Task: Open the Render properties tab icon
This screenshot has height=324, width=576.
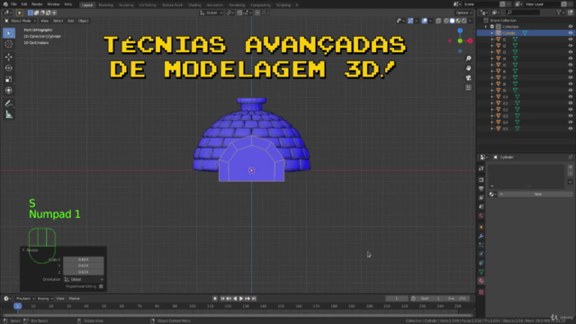Action: (x=481, y=180)
